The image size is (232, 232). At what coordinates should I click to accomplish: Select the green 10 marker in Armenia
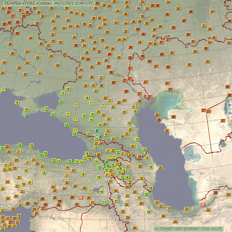tap(108, 166)
